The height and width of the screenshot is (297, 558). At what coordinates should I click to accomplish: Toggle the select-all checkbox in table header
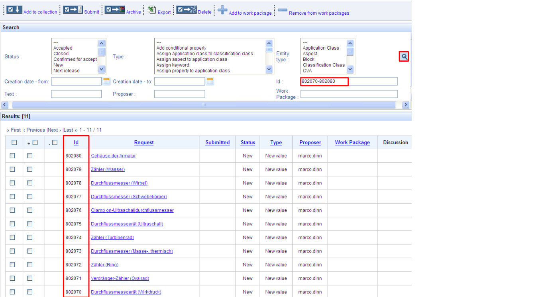tap(14, 142)
